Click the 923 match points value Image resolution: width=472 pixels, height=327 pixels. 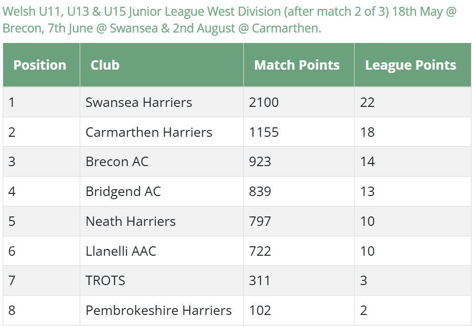(260, 161)
